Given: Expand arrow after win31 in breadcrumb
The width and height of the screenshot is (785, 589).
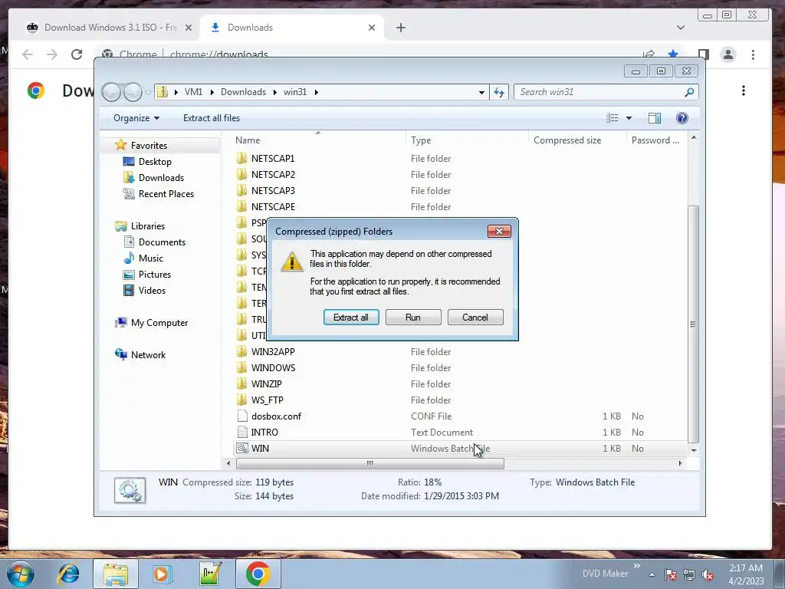Looking at the screenshot, I should (x=317, y=92).
